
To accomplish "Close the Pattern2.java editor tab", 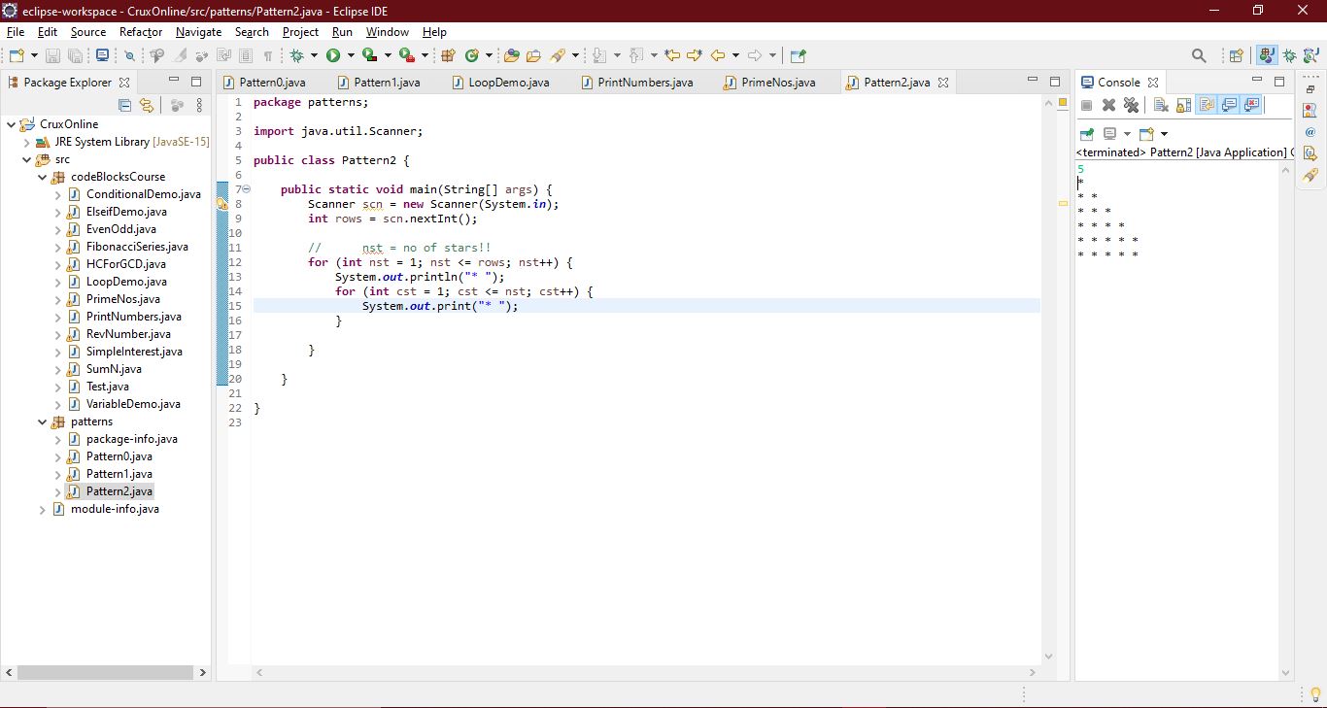I will point(942,83).
